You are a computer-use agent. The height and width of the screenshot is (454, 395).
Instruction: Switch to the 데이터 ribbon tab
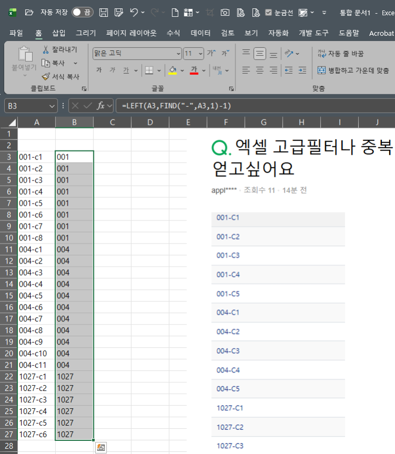coord(201,33)
